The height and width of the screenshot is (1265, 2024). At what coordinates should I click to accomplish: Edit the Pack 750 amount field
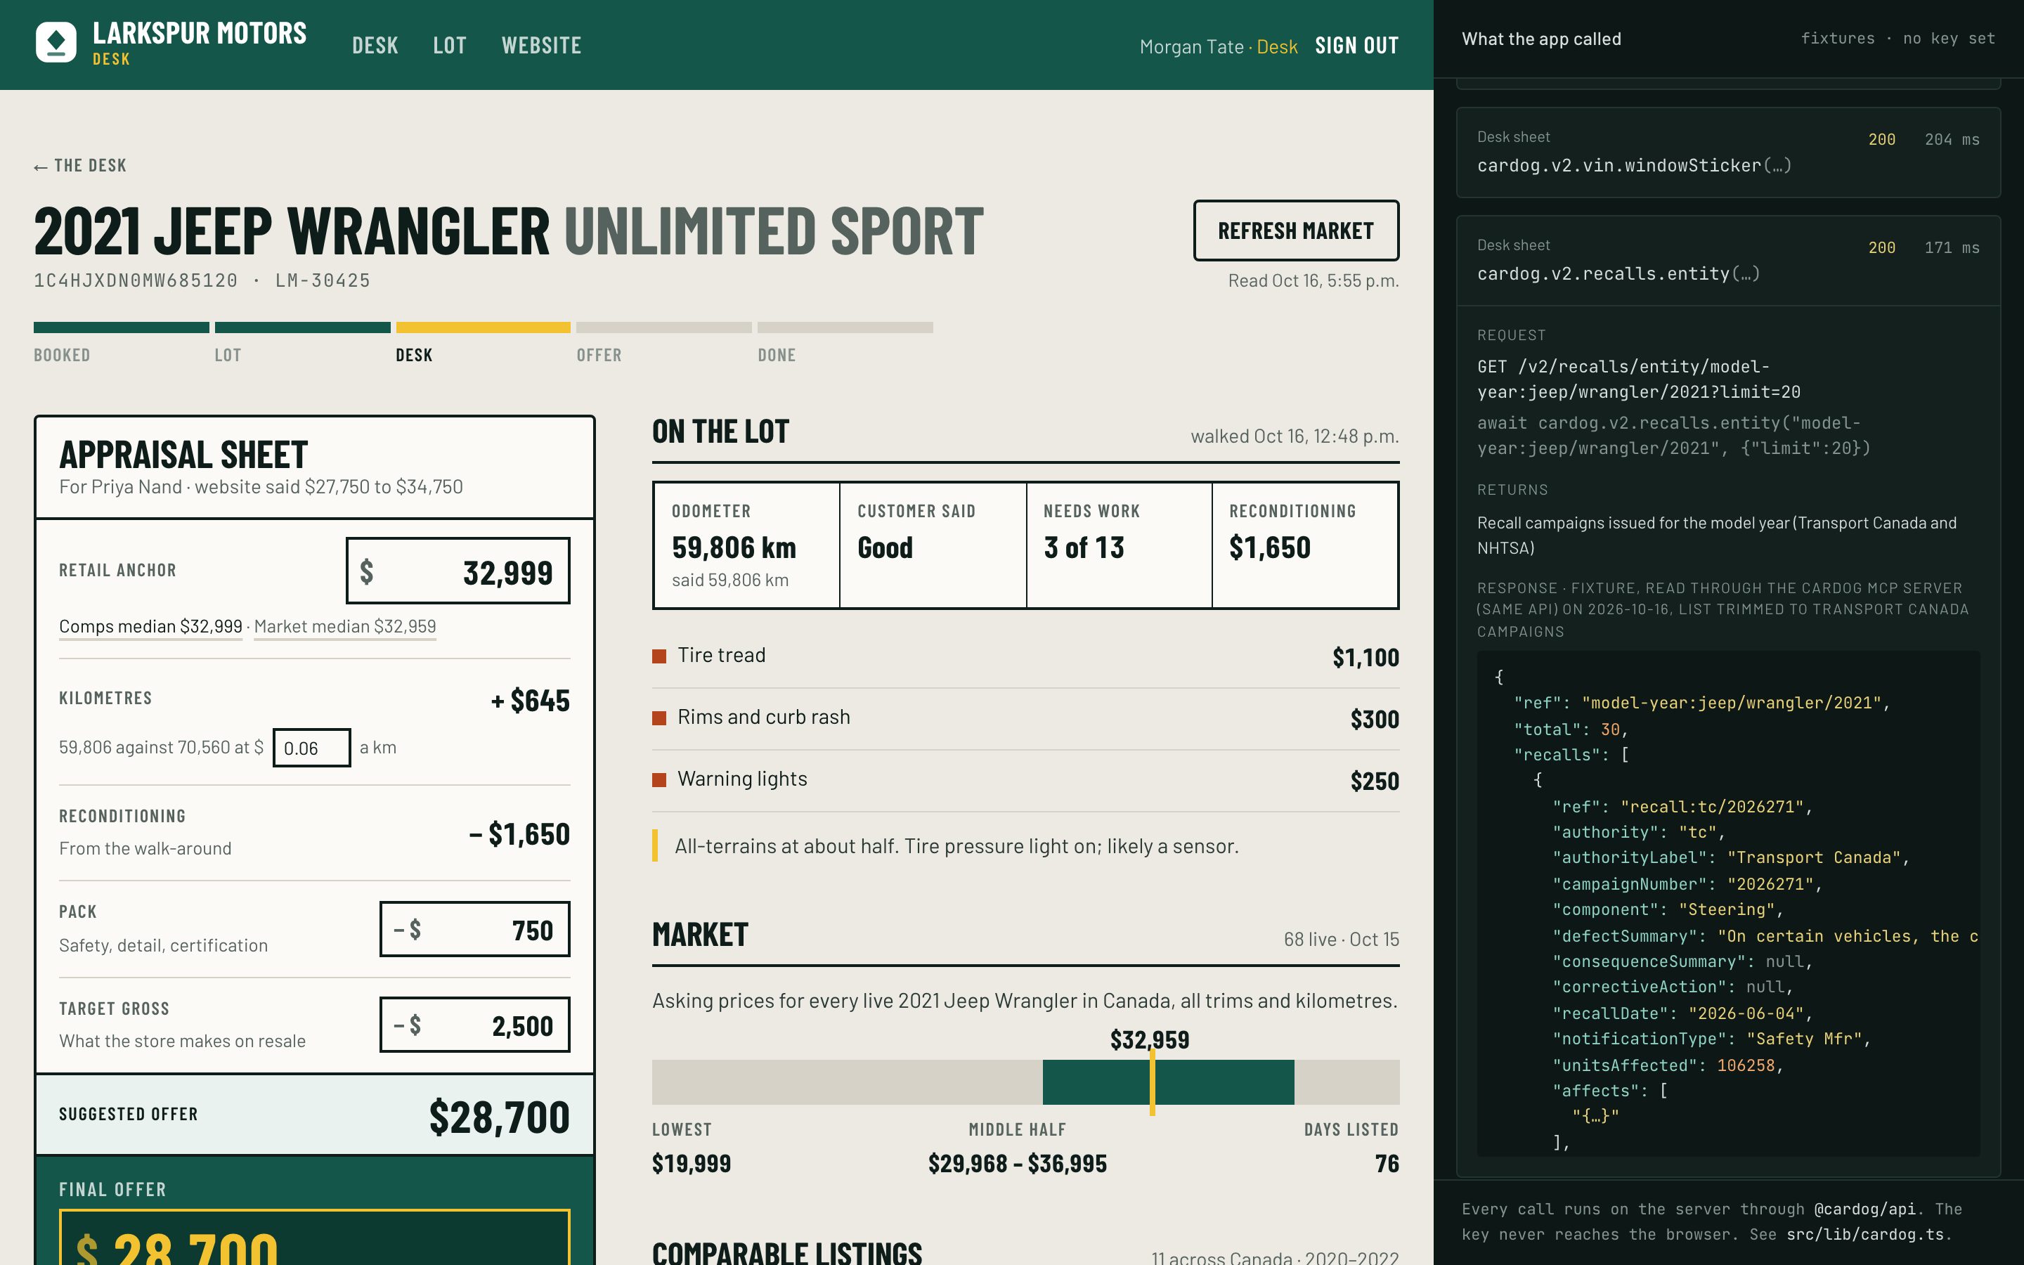tap(475, 928)
